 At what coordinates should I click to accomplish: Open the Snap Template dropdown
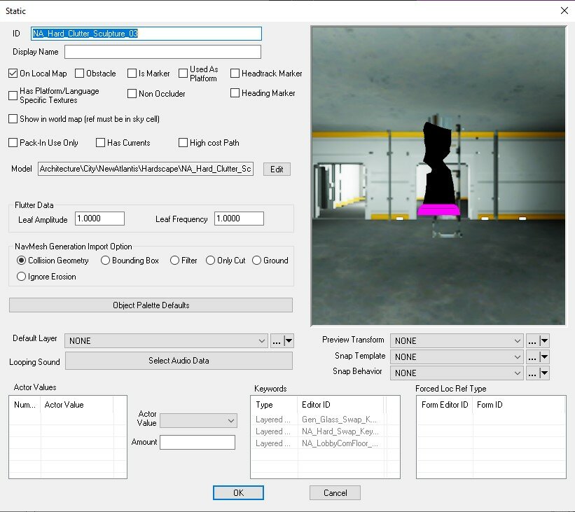coord(457,357)
